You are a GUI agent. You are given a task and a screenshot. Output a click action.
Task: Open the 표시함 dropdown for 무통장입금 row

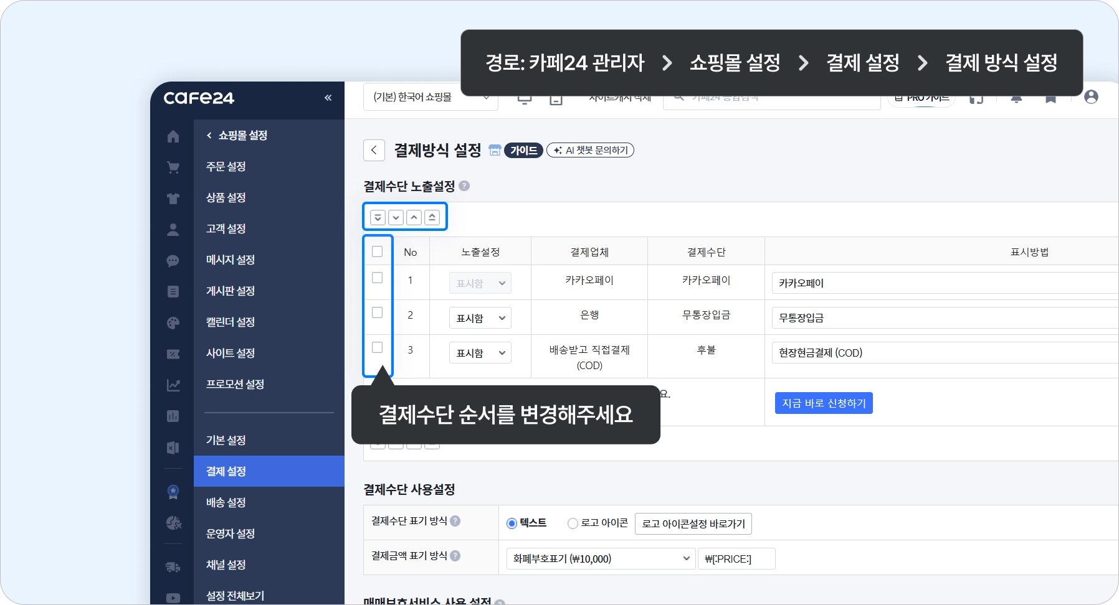[x=480, y=318]
